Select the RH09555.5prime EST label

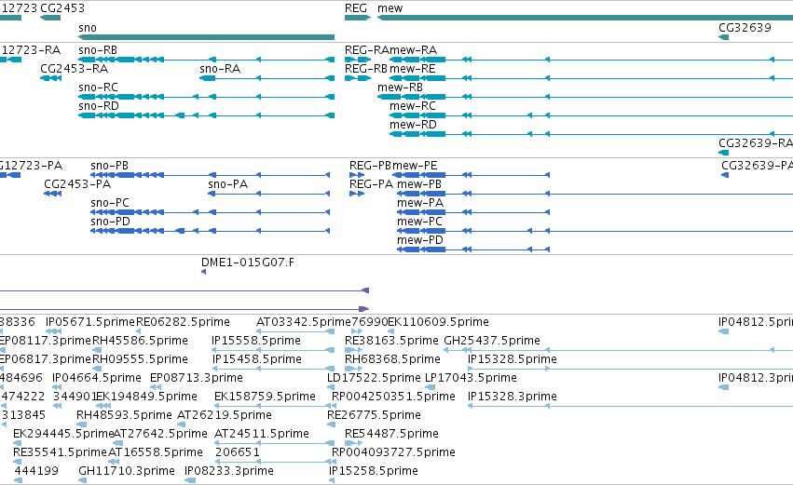(x=140, y=359)
